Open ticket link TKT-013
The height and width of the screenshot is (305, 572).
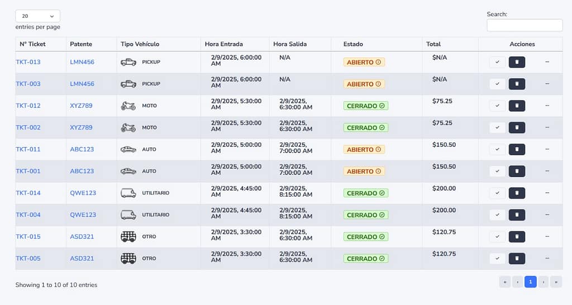pos(28,62)
